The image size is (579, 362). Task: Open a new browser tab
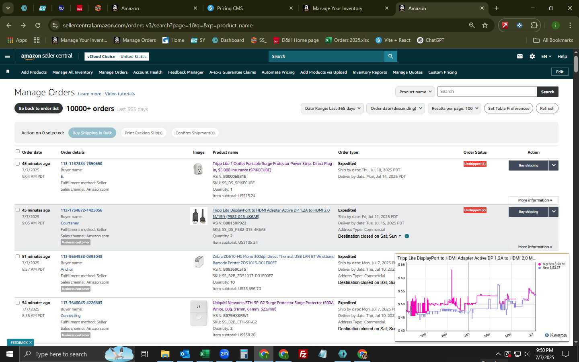pos(497,8)
